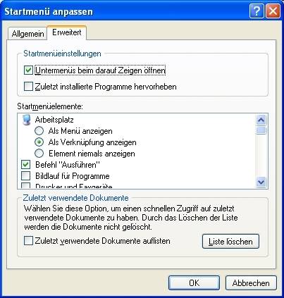Select the Erweitert tab
Viewport: 284px width, 298px height.
pyautogui.click(x=67, y=32)
